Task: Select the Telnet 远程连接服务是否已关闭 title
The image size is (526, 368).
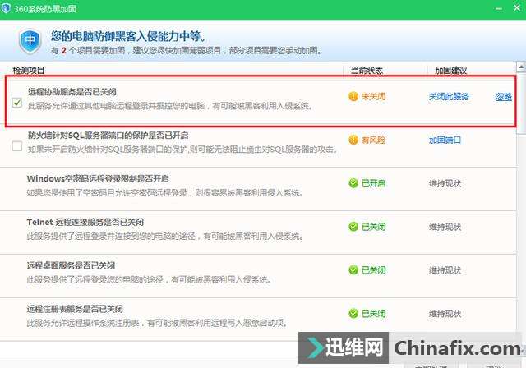Action: tap(85, 223)
